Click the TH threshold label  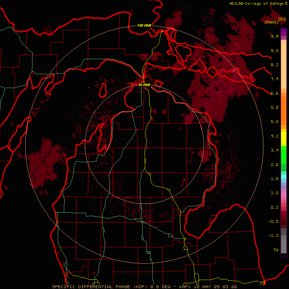[276, 250]
